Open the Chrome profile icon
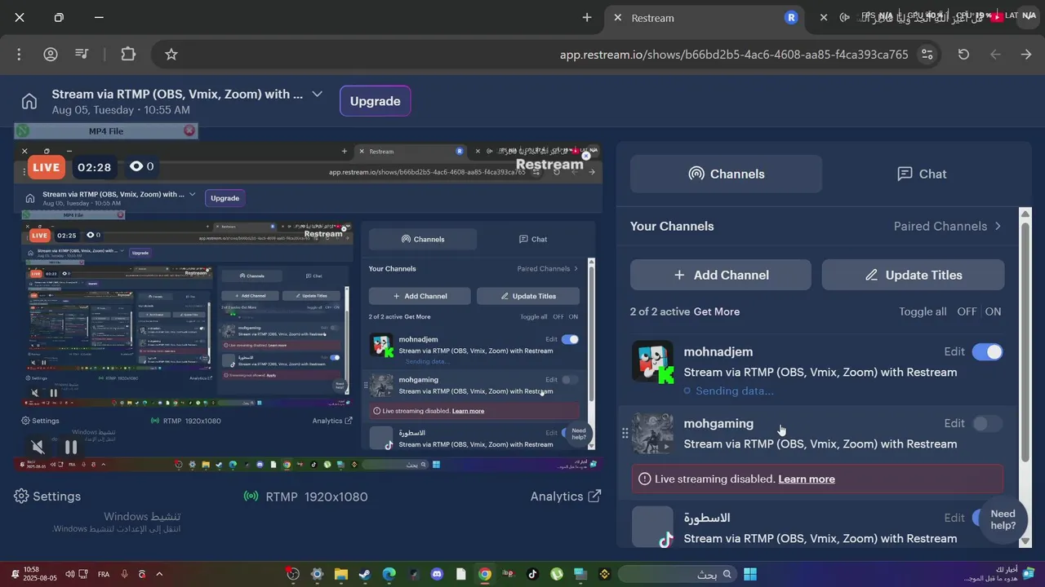The image size is (1045, 587). tap(51, 55)
